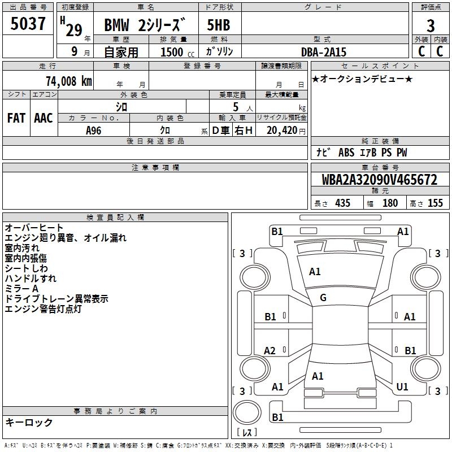Screen dimensions: 452x452
Task: Click the "A2" scratch mark on diagram
Action: [x=270, y=351]
